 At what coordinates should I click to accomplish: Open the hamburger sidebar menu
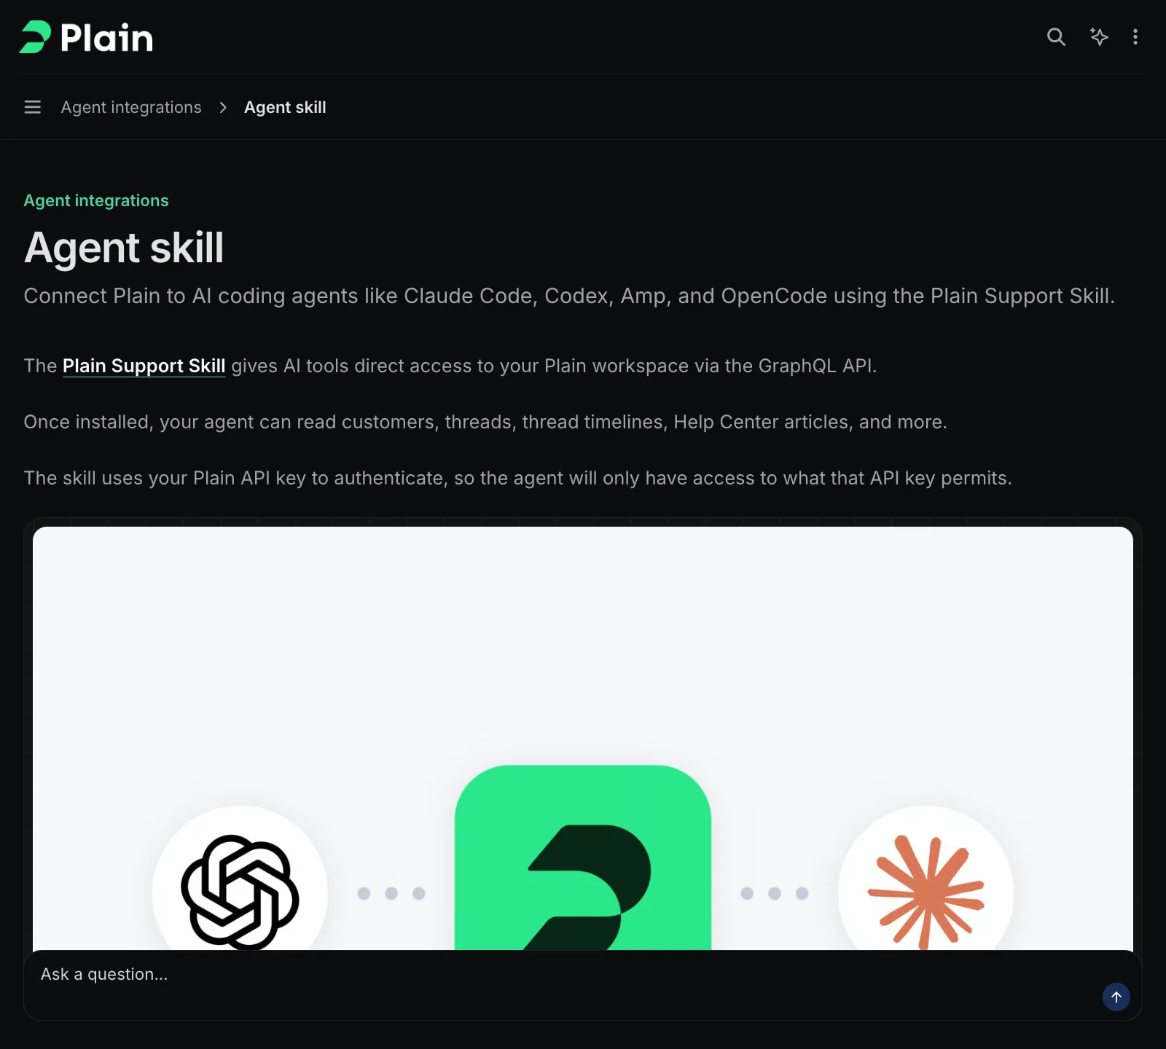click(33, 107)
